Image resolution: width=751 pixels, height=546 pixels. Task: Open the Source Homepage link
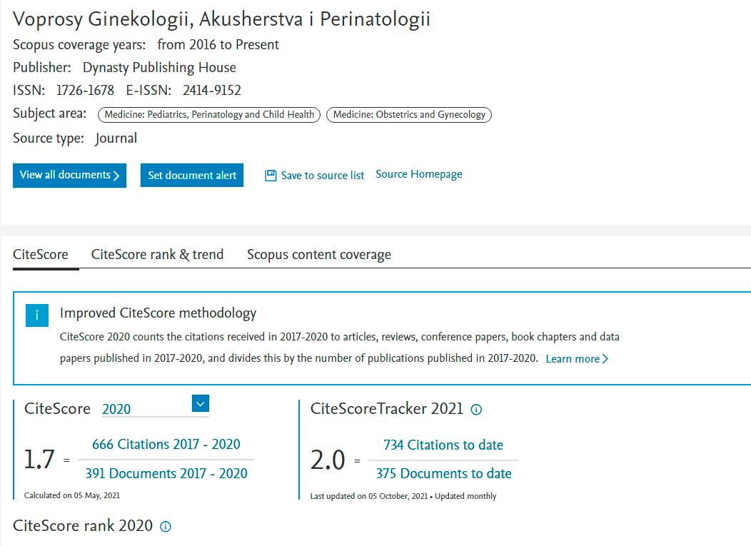(x=419, y=174)
